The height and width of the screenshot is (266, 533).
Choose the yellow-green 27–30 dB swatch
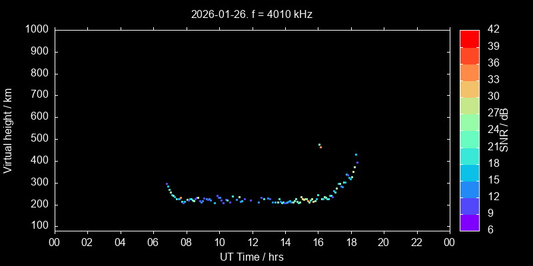pyautogui.click(x=469, y=105)
